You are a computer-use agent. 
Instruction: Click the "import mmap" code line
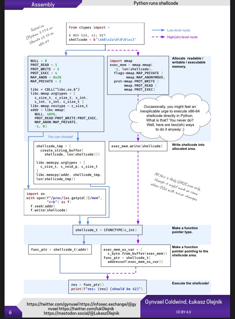pyautogui.click(x=121, y=61)
